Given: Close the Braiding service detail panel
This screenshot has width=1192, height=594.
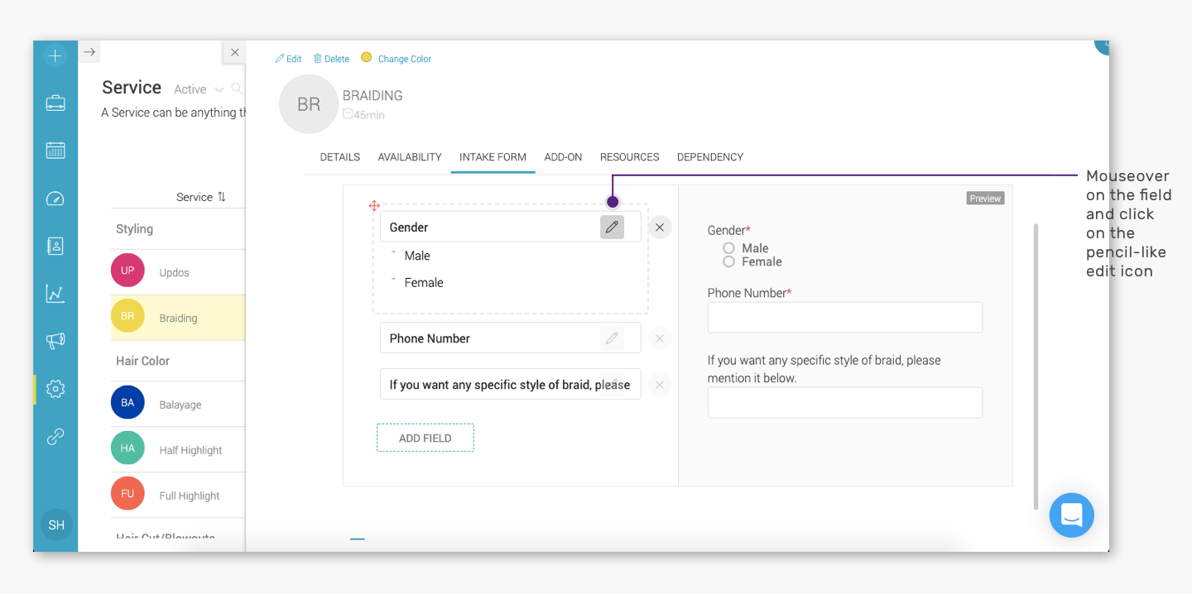Looking at the screenshot, I should click(234, 52).
